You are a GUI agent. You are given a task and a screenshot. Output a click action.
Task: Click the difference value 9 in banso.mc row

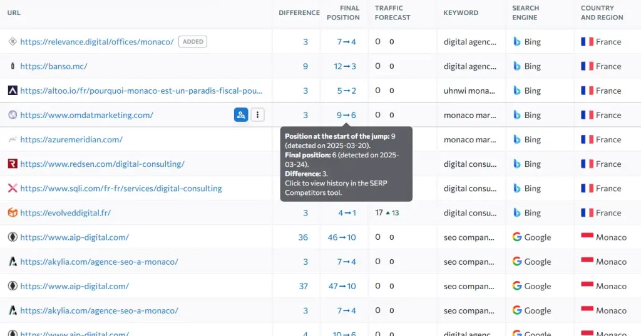[305, 66]
